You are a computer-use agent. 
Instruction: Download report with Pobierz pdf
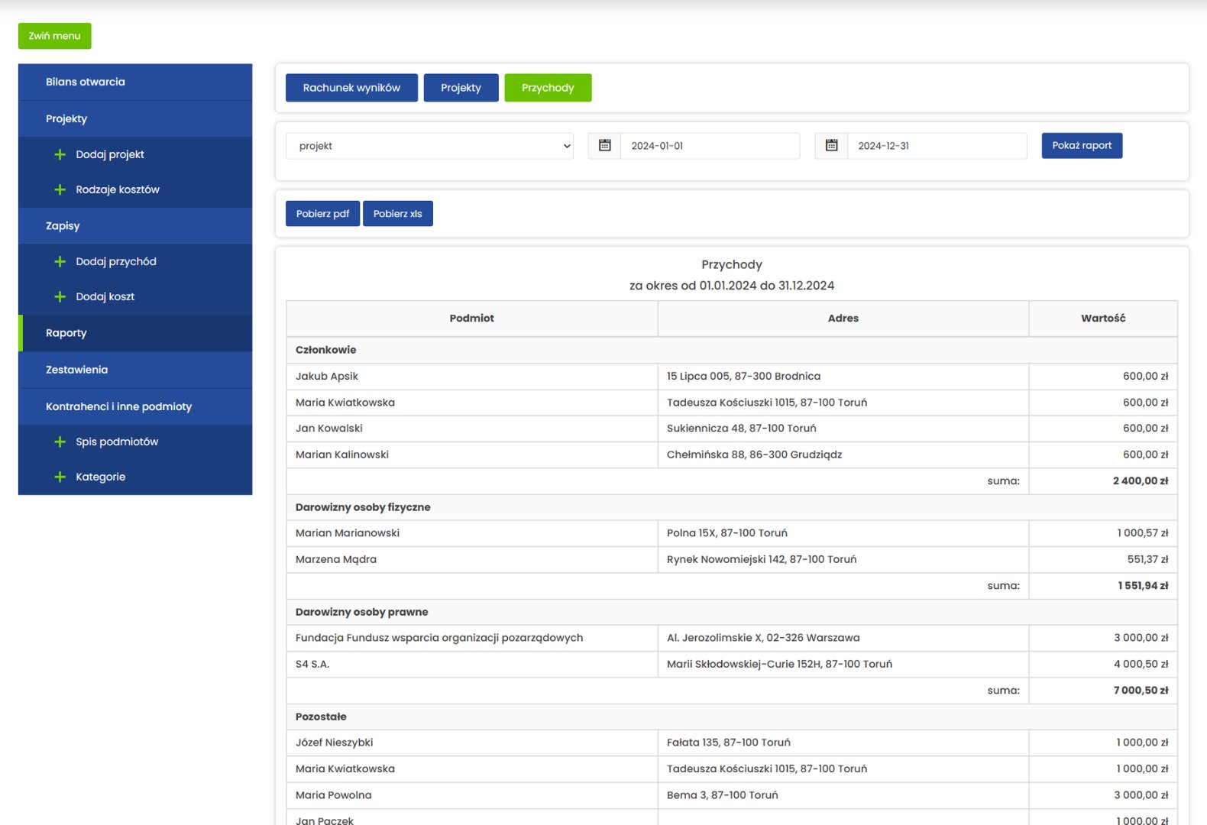click(322, 214)
